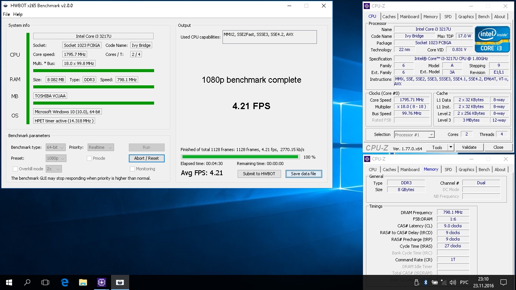
Task: Open taskbar search magnifier
Action: click(27, 282)
